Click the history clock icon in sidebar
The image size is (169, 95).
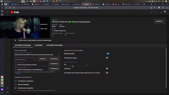pyautogui.click(x=2, y=8)
